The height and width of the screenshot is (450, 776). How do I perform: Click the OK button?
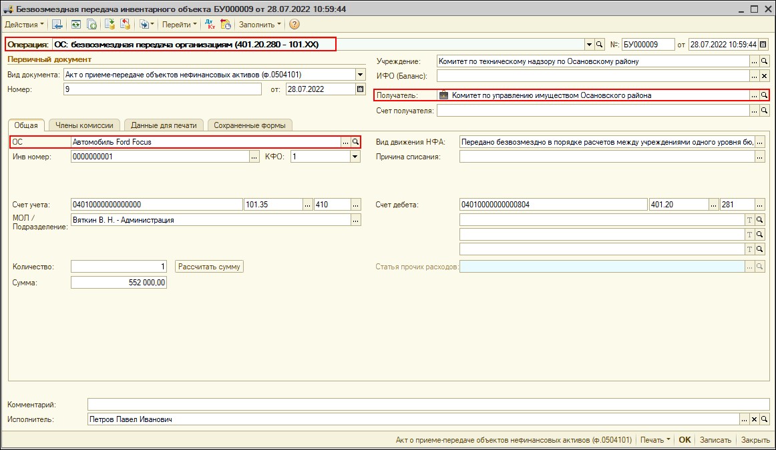click(685, 439)
